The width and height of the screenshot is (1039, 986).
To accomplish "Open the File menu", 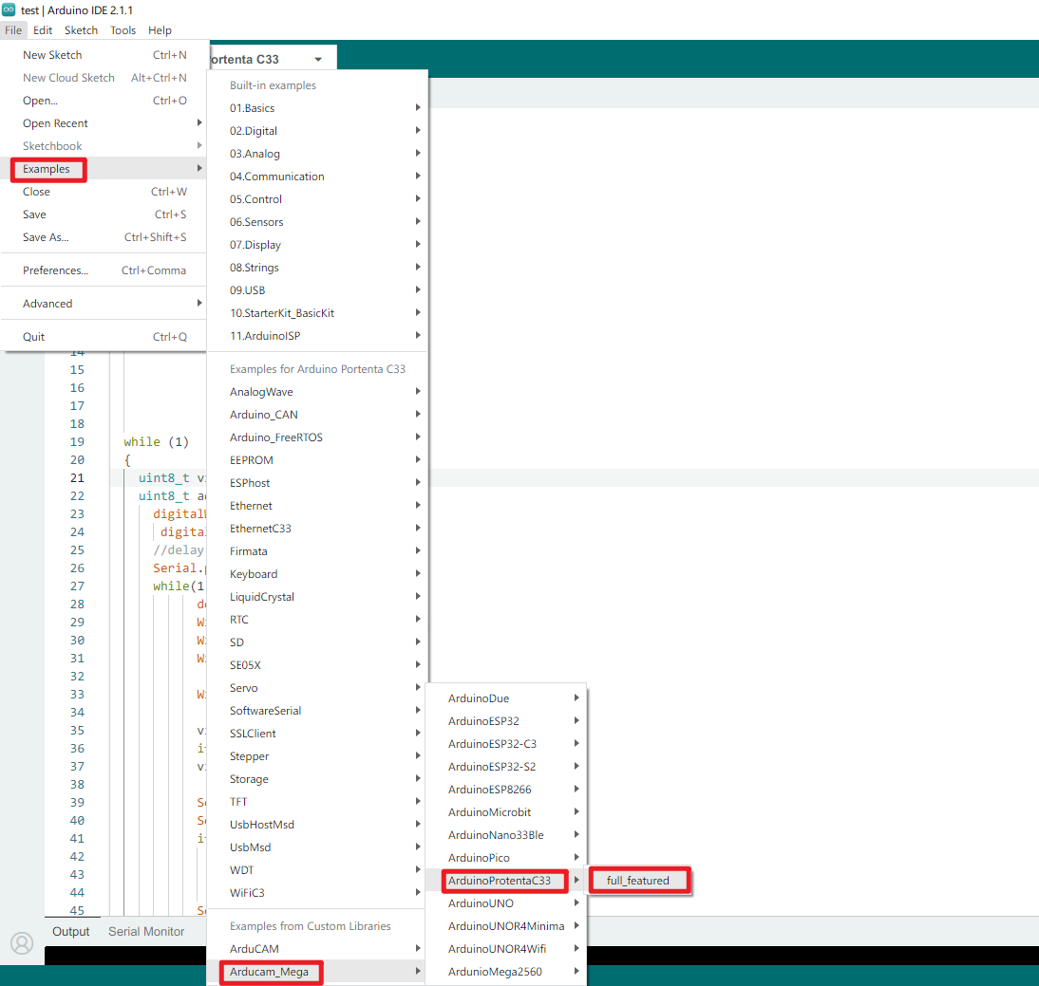I will (x=13, y=29).
